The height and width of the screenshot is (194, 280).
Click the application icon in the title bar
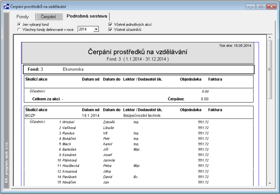coord(6,7)
